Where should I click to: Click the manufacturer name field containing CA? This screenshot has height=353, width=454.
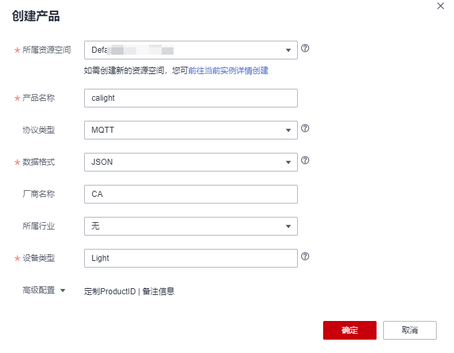coord(190,194)
